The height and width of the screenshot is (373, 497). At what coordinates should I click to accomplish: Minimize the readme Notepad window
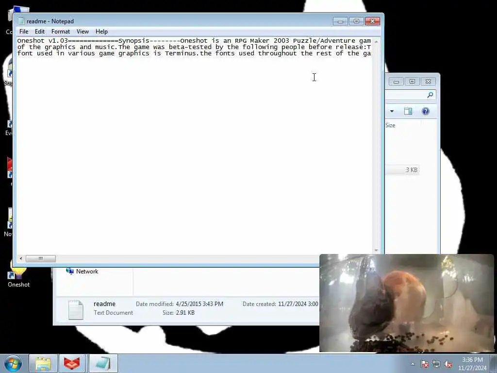(340, 21)
